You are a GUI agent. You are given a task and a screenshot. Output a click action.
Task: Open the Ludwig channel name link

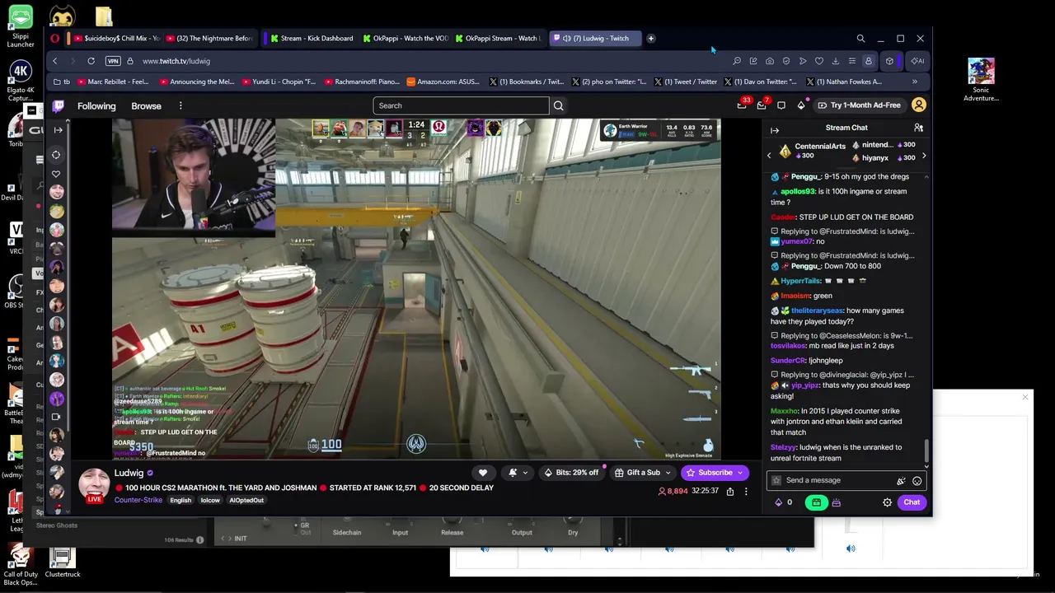(x=129, y=473)
